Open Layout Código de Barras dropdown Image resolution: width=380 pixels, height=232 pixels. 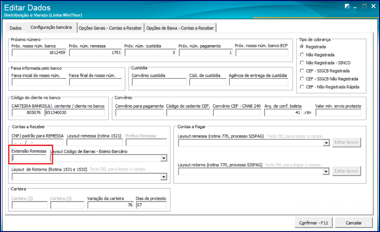click(164, 159)
